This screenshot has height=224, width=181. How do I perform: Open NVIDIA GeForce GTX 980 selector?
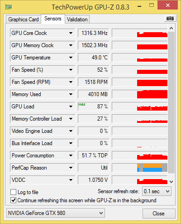pyautogui.click(x=56, y=213)
